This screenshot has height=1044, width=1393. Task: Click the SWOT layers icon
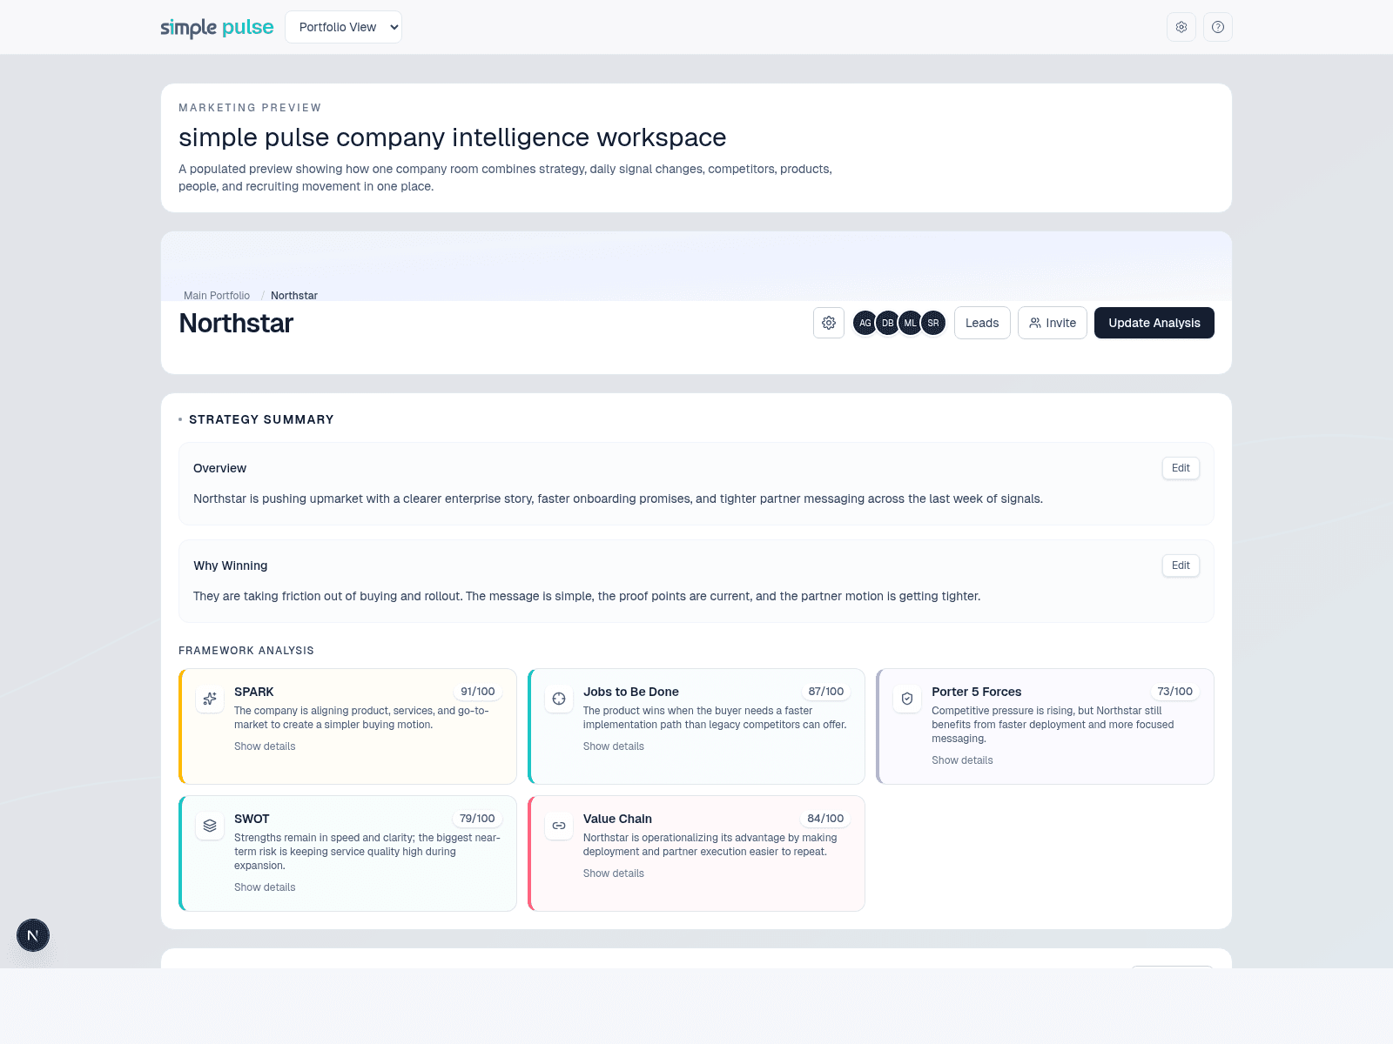point(209,825)
